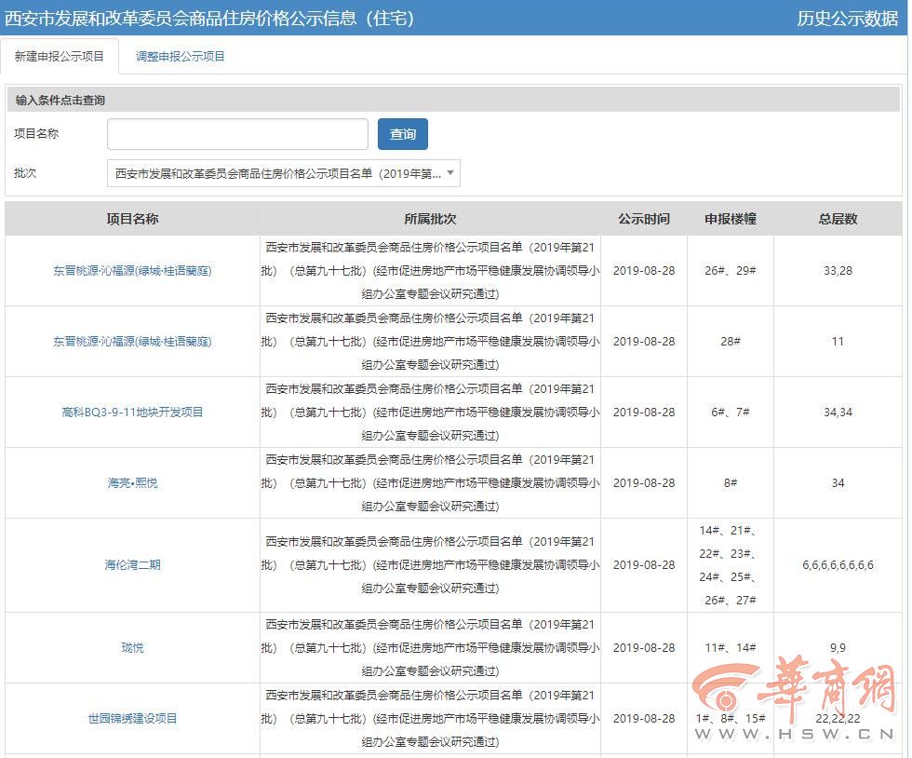Open 东晋桃源·沁福源 project link for building 28#

click(x=132, y=342)
